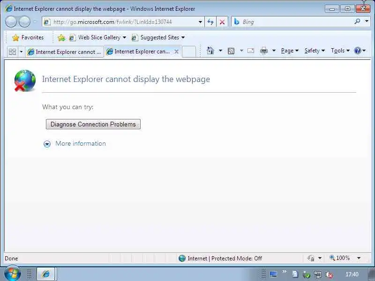Viewport: 375px width, 281px height.
Task: Open recent pages dropdown beside Forward
Action: click(35, 22)
